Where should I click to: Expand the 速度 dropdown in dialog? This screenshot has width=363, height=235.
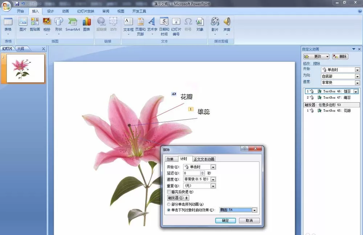tap(213, 180)
